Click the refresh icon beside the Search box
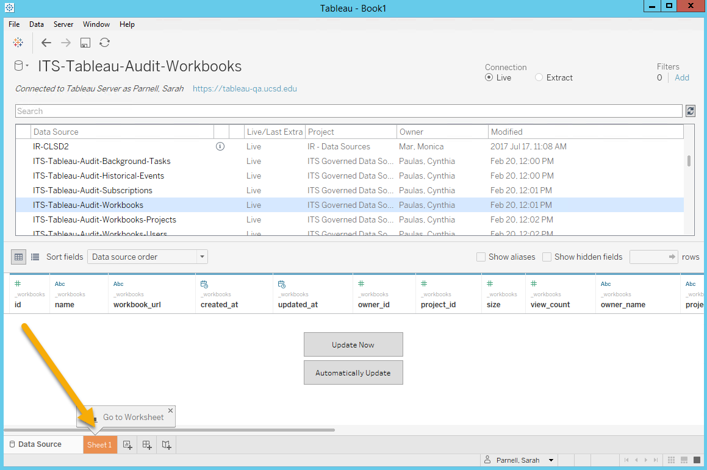The image size is (707, 470). [691, 111]
